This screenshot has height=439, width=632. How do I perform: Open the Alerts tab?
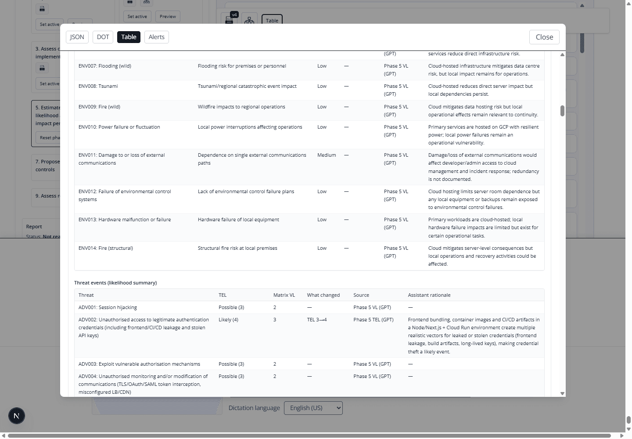[x=156, y=37]
